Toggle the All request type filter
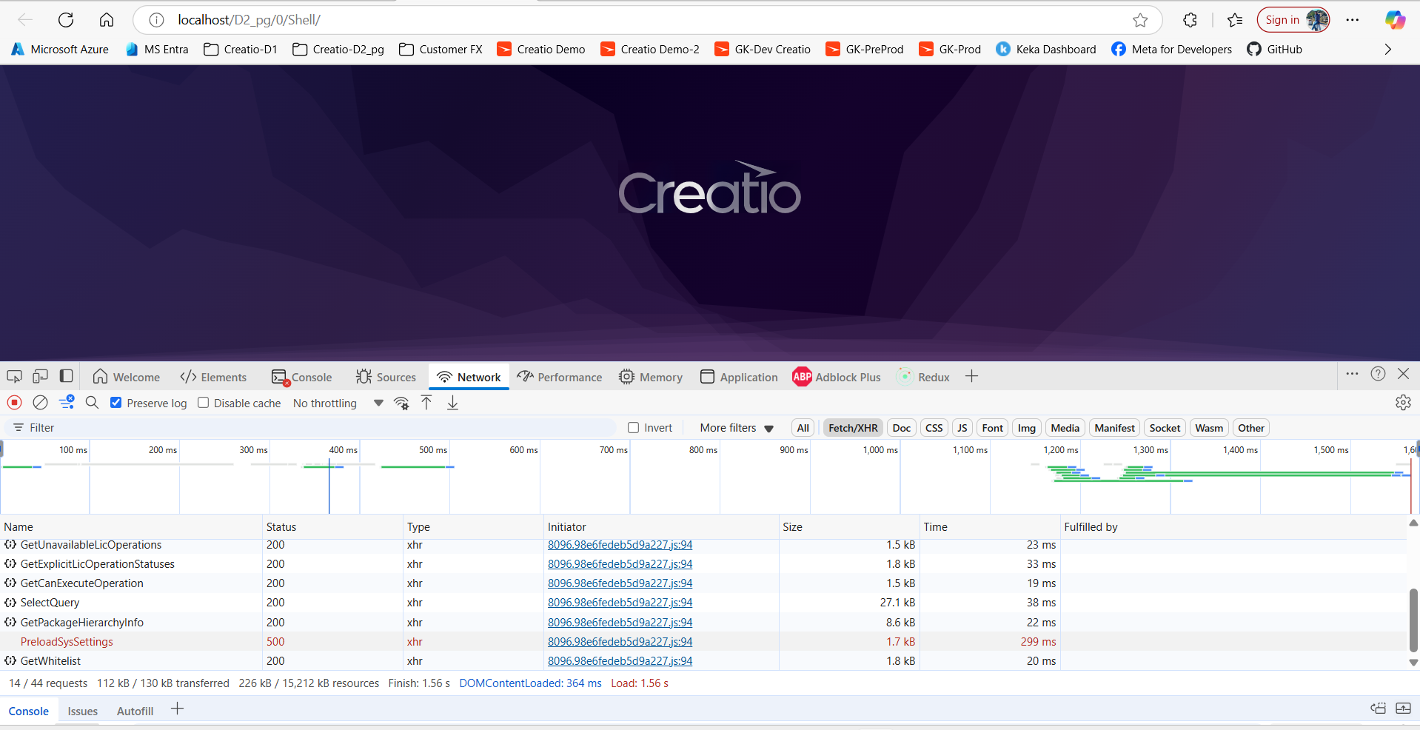 [803, 428]
